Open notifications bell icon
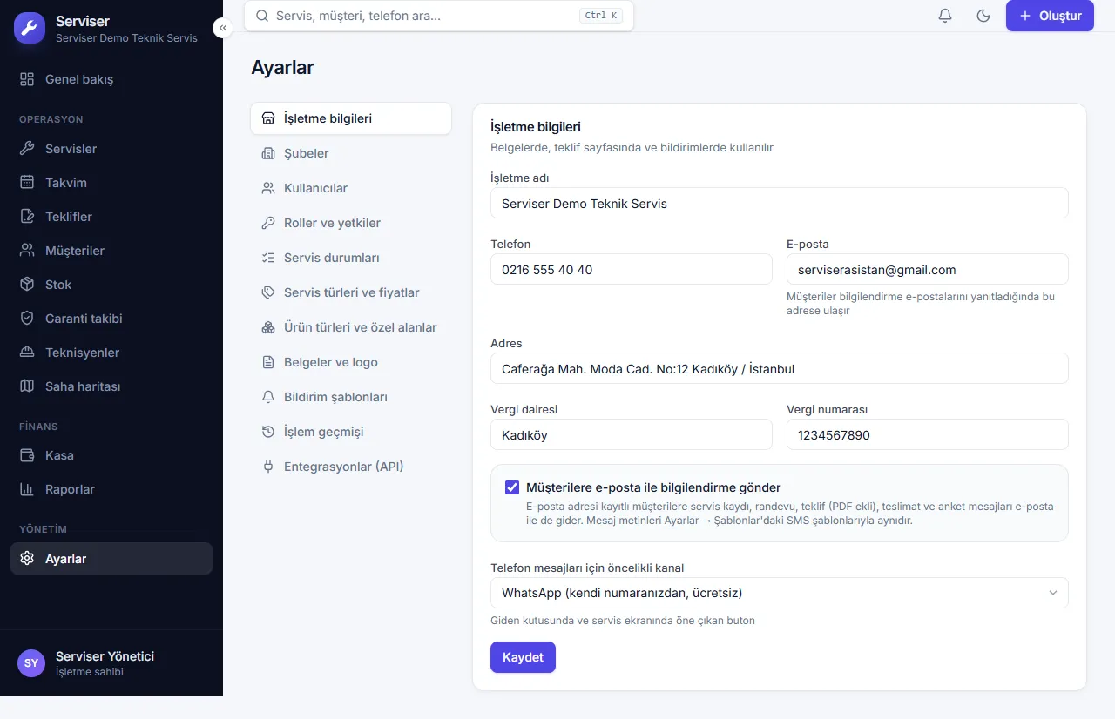 point(945,16)
